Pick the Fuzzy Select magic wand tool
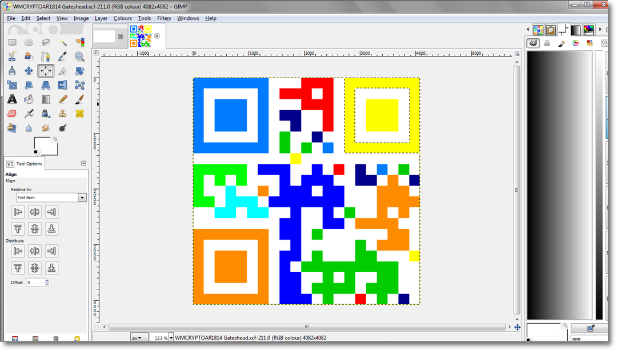This screenshot has height=351, width=617. tap(63, 42)
